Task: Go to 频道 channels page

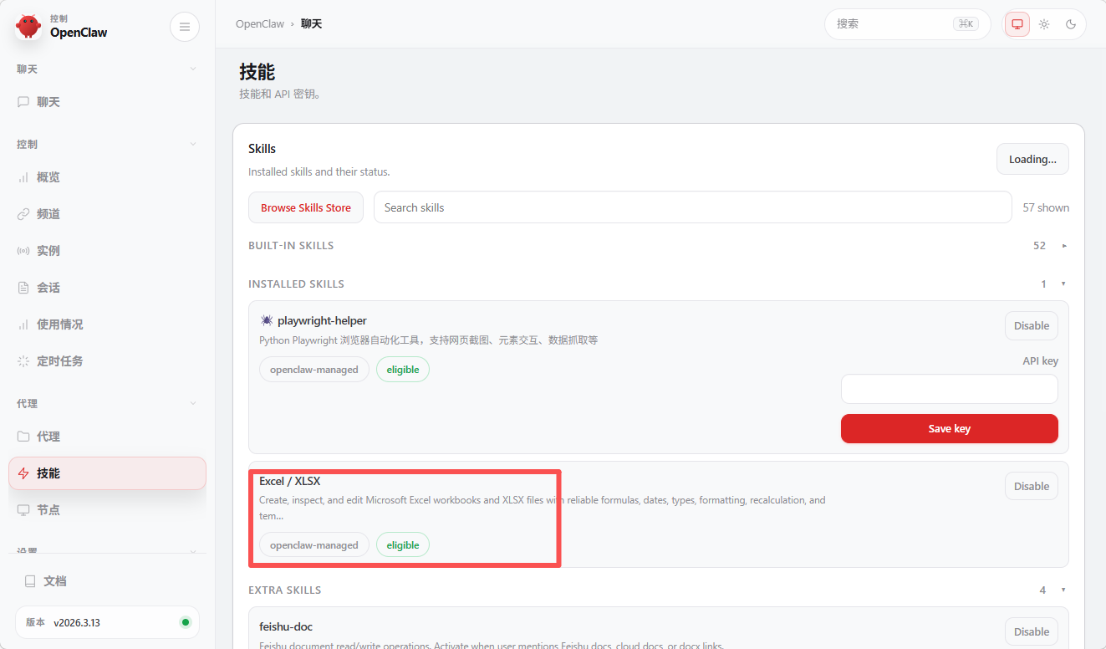Action: point(48,214)
